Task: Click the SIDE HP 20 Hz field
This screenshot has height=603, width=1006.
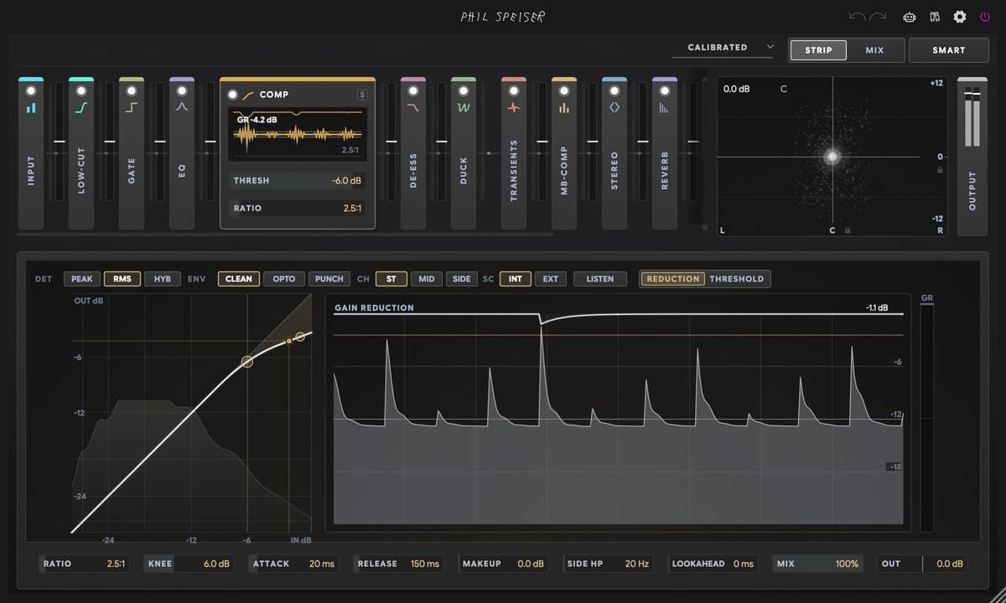Action: click(608, 564)
